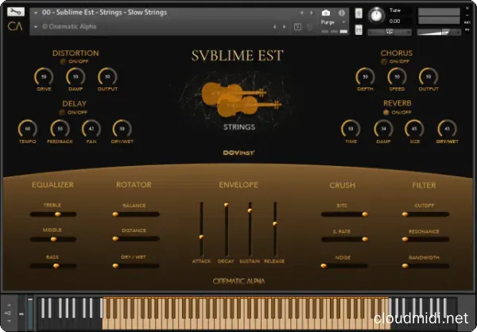This screenshot has width=477, height=332.
Task: Click the Tune knob
Action: tap(376, 15)
